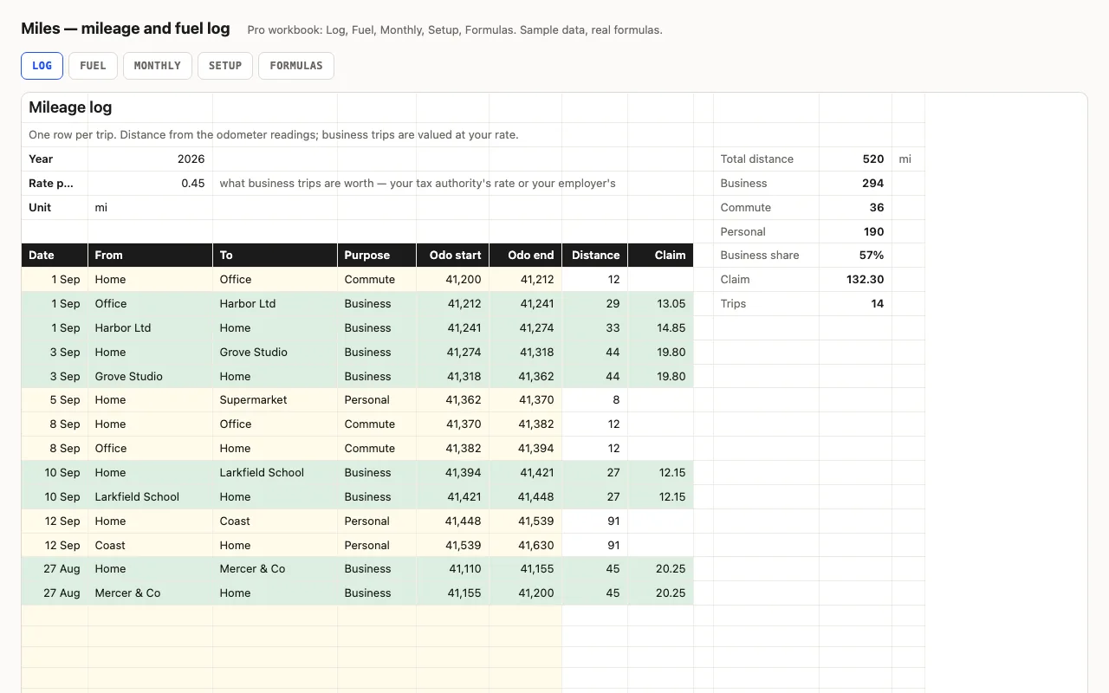This screenshot has height=693, width=1109.
Task: Select the LOG tab
Action: point(42,66)
